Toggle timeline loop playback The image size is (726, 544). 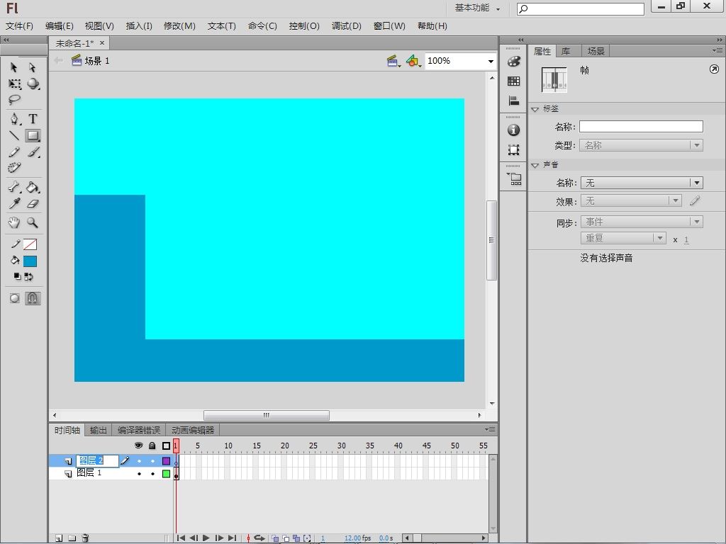pyautogui.click(x=259, y=538)
